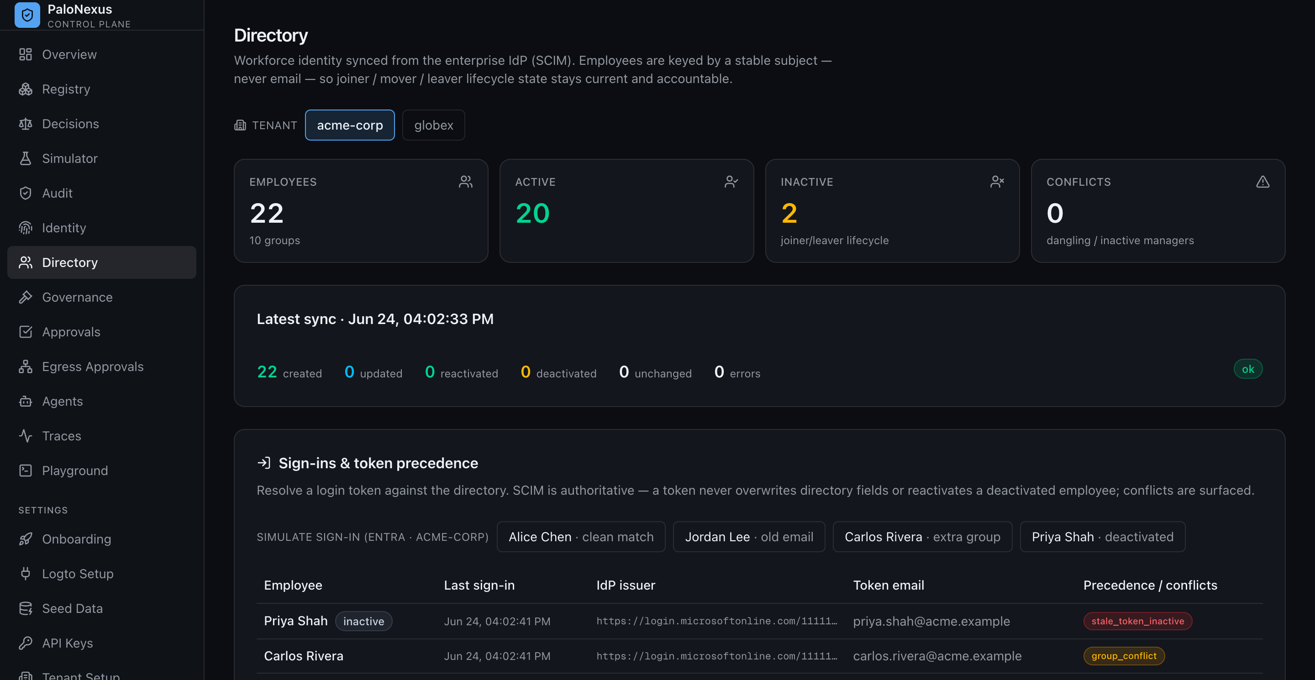Click carlos.rivera@acme.example token email
Screen dimensions: 1315x680
point(937,656)
